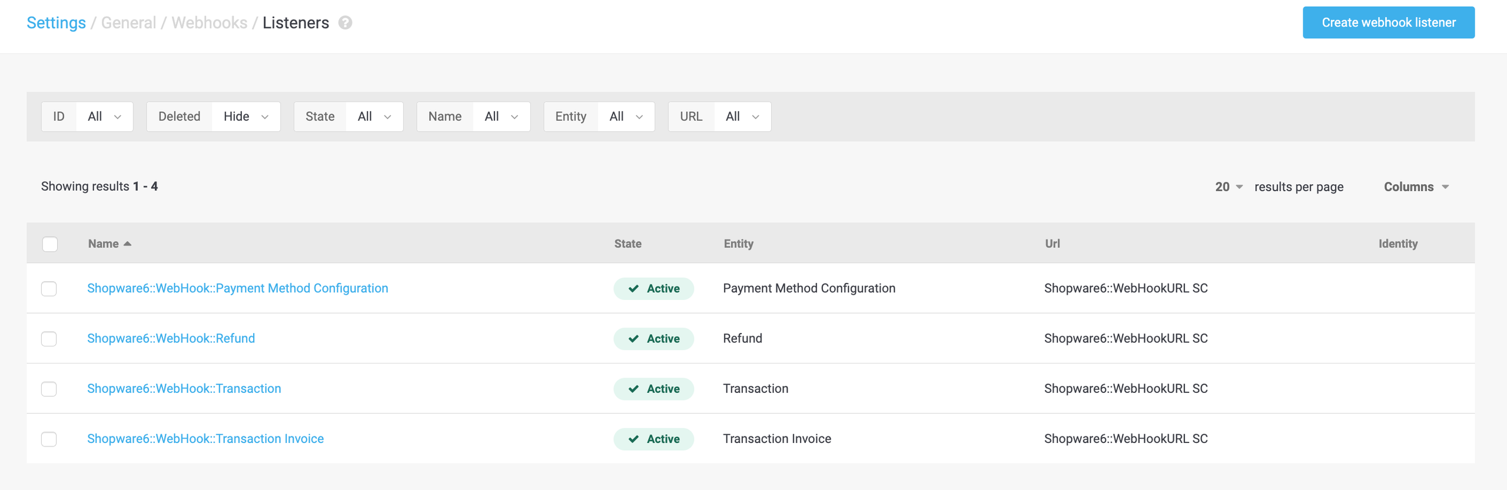Change the results per page dropdown

(x=1229, y=187)
